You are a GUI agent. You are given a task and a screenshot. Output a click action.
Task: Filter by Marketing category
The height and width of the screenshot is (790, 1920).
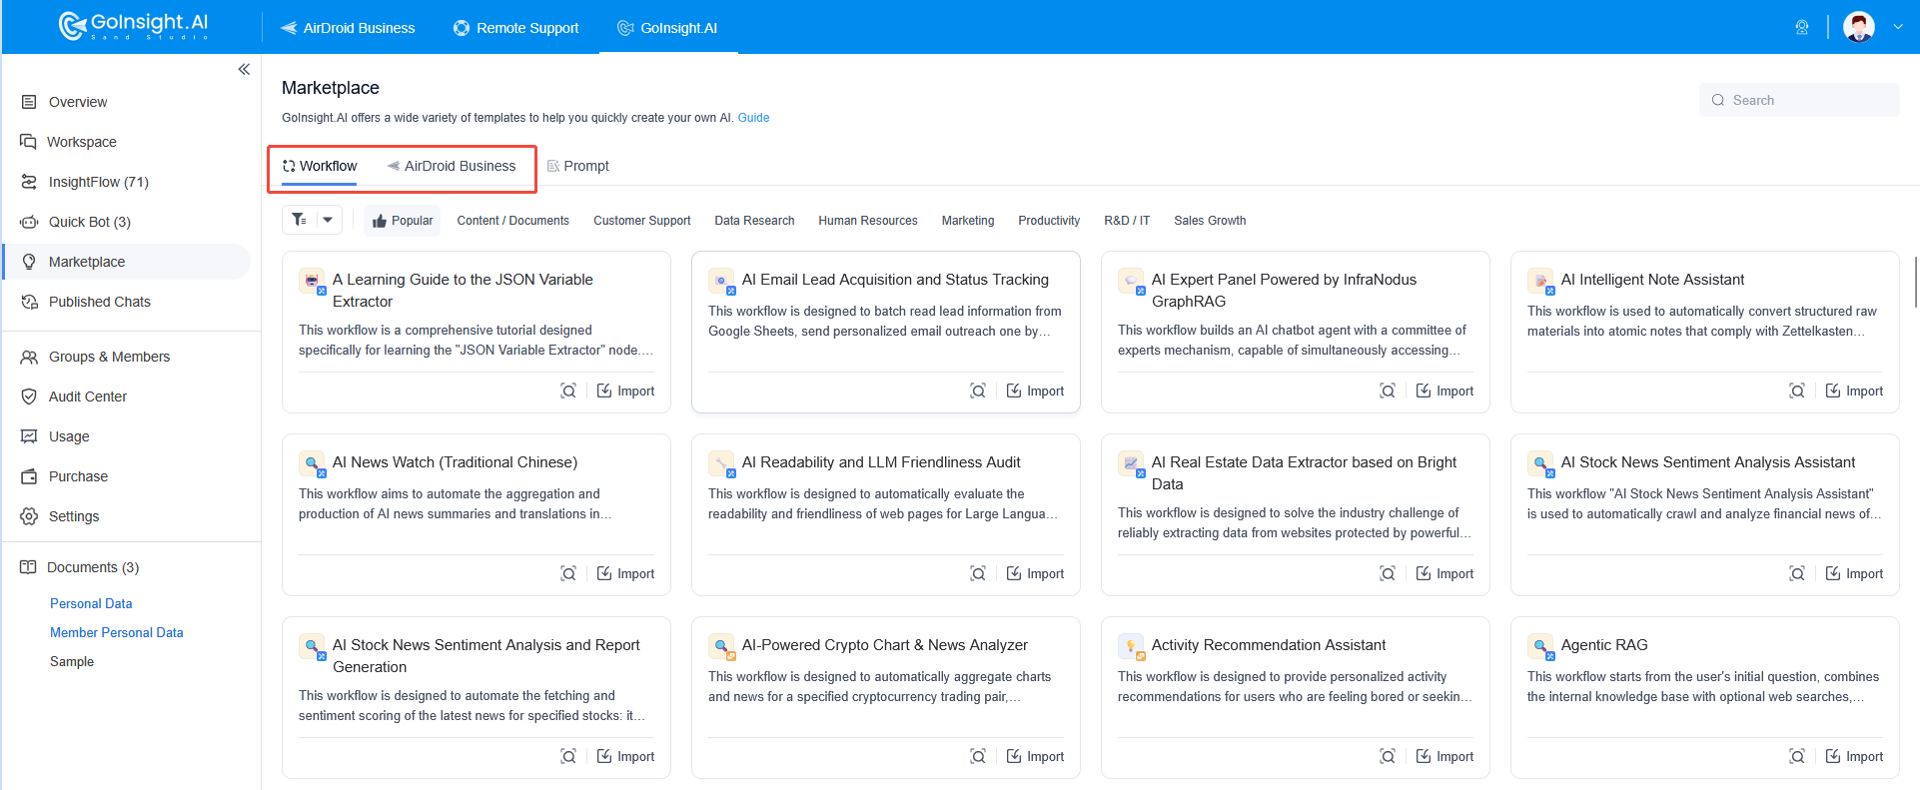click(x=968, y=221)
